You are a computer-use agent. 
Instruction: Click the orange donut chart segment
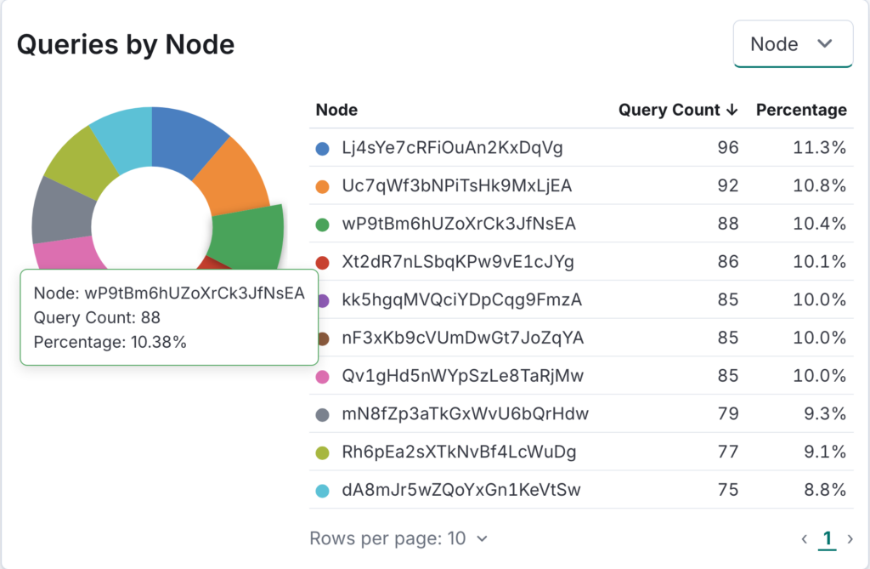point(236,180)
